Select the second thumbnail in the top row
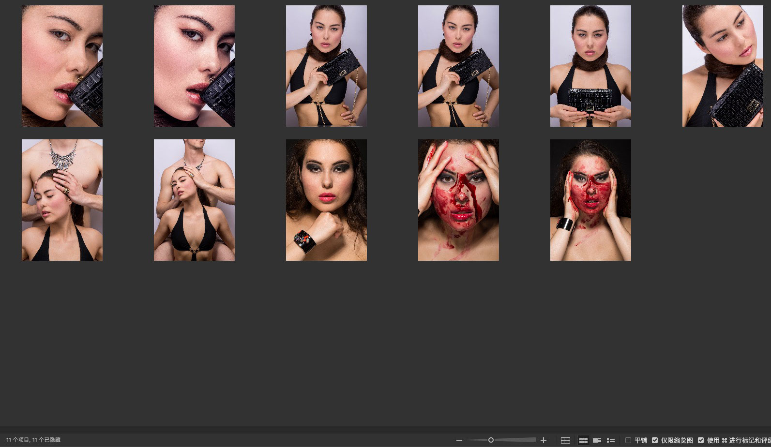The height and width of the screenshot is (447, 771). [x=194, y=66]
